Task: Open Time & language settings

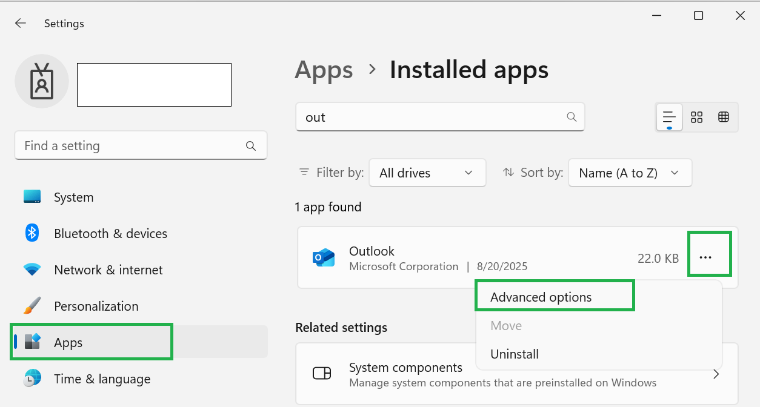Action: [x=141, y=379]
